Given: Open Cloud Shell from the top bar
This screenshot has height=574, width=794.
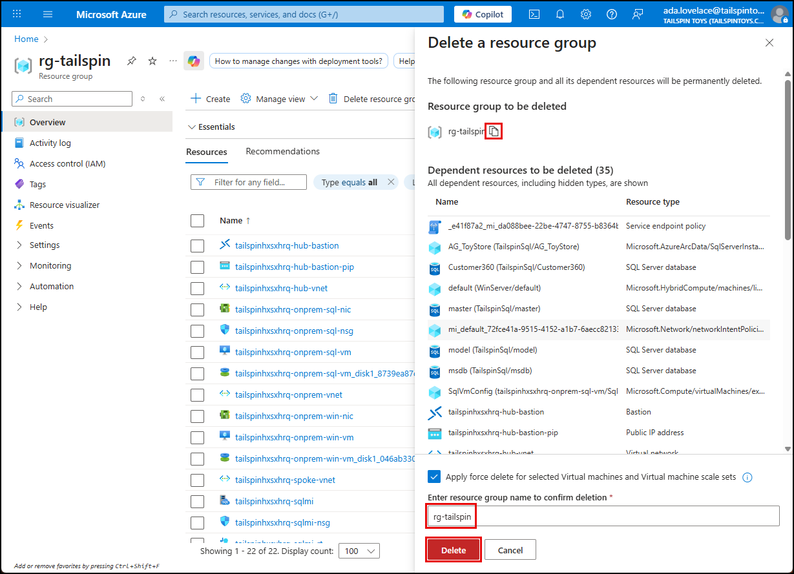Looking at the screenshot, I should pos(534,14).
